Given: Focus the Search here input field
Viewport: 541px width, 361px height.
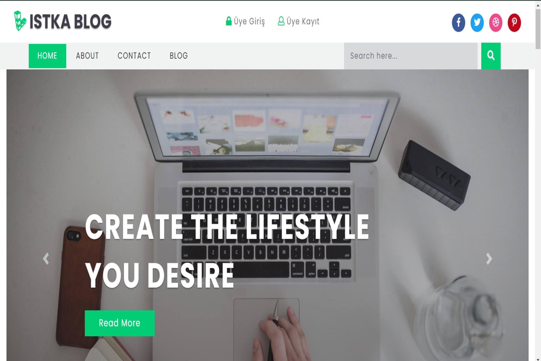Looking at the screenshot, I should (x=411, y=56).
